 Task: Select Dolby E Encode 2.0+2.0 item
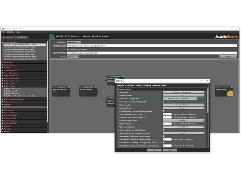[x=12, y=88]
